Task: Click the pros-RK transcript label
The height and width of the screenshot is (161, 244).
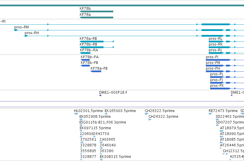Action: [216, 44]
